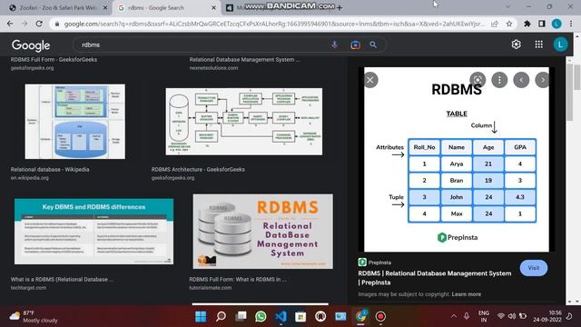Click the address bar URL
Image resolution: width=581 pixels, height=327 pixels.
coord(273,24)
